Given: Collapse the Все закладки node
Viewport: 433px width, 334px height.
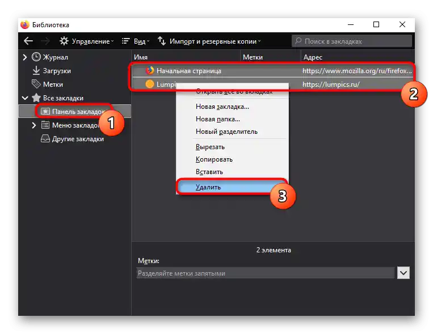Looking at the screenshot, I should pyautogui.click(x=25, y=98).
